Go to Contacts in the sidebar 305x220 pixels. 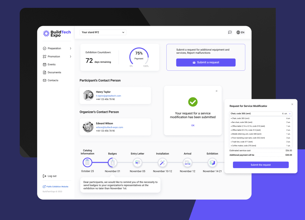pos(51,80)
